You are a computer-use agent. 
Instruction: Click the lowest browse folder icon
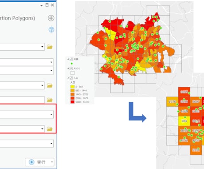pyautogui.click(x=50, y=129)
